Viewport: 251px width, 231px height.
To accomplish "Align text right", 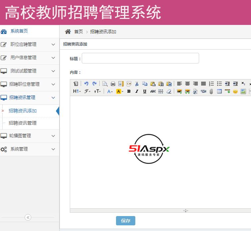I will tap(195, 83).
